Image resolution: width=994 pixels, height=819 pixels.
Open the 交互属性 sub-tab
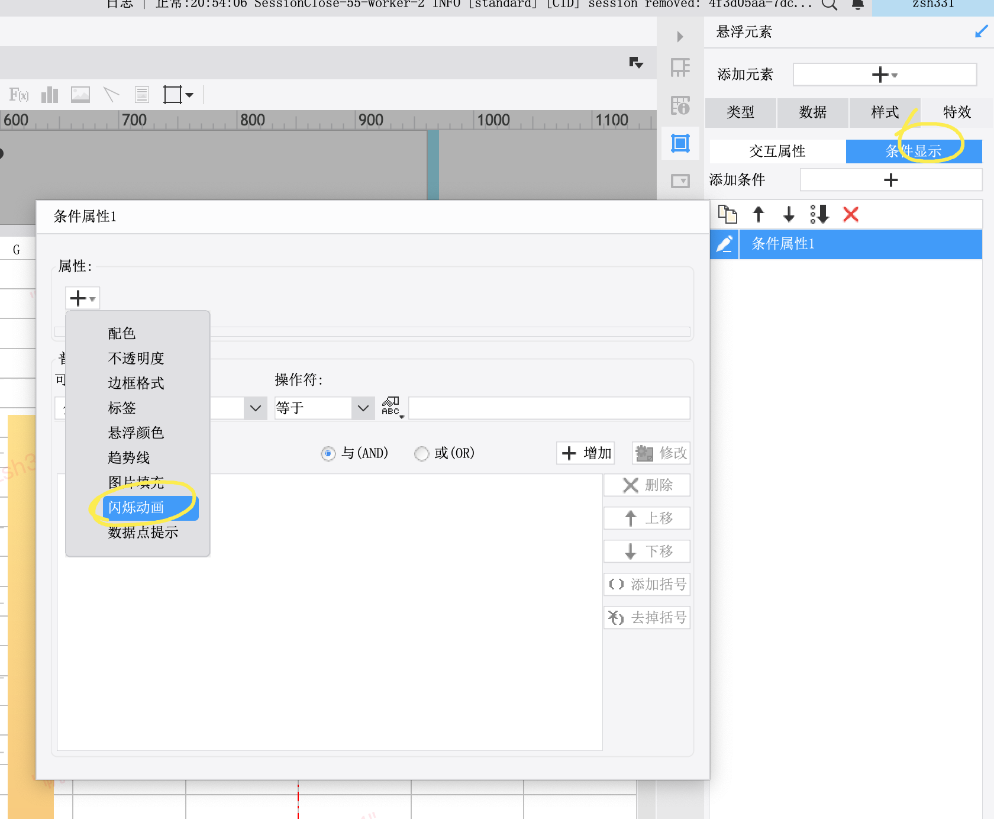click(x=777, y=151)
